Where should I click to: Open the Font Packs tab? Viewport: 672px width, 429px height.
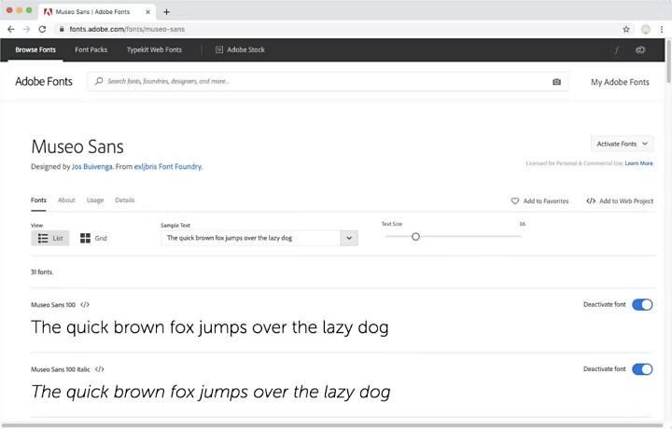click(x=91, y=49)
